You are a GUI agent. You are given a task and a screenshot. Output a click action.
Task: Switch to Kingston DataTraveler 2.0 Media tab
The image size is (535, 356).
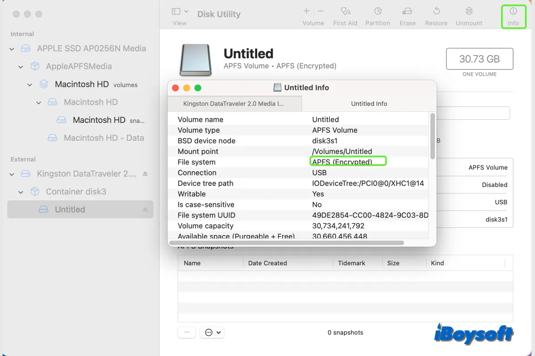coord(235,104)
